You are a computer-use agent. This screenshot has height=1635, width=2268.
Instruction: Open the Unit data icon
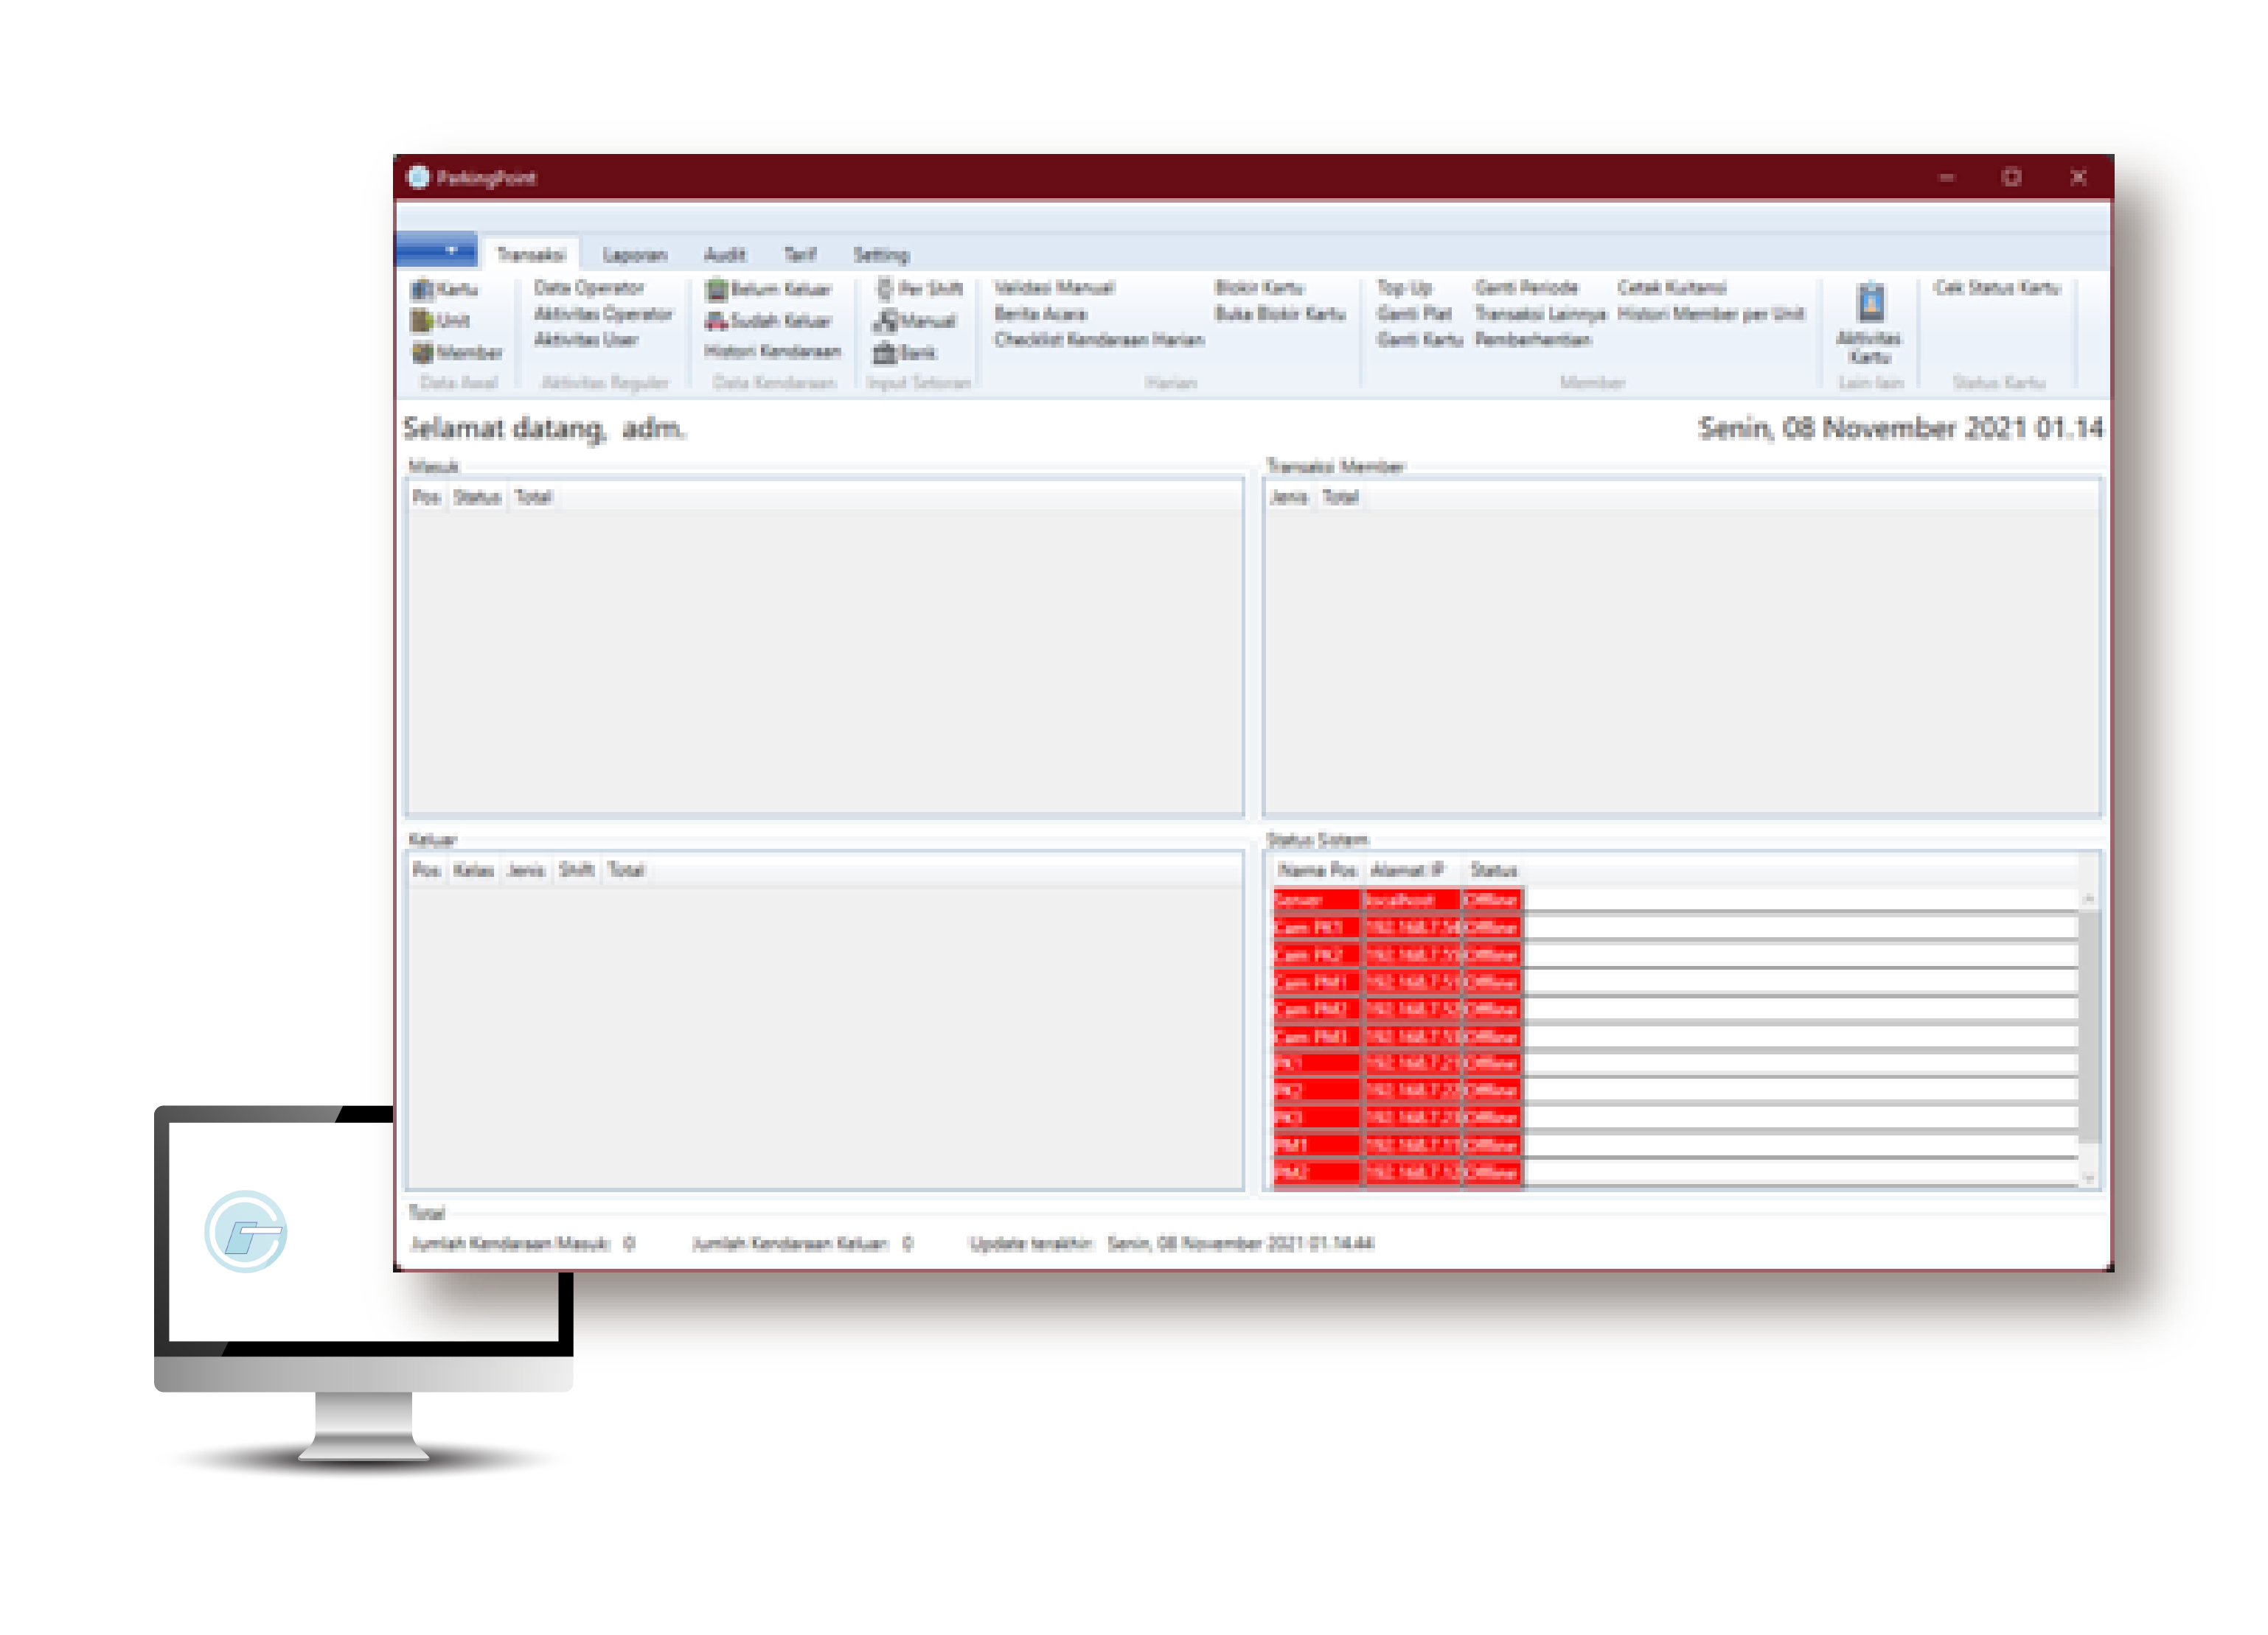tap(422, 321)
